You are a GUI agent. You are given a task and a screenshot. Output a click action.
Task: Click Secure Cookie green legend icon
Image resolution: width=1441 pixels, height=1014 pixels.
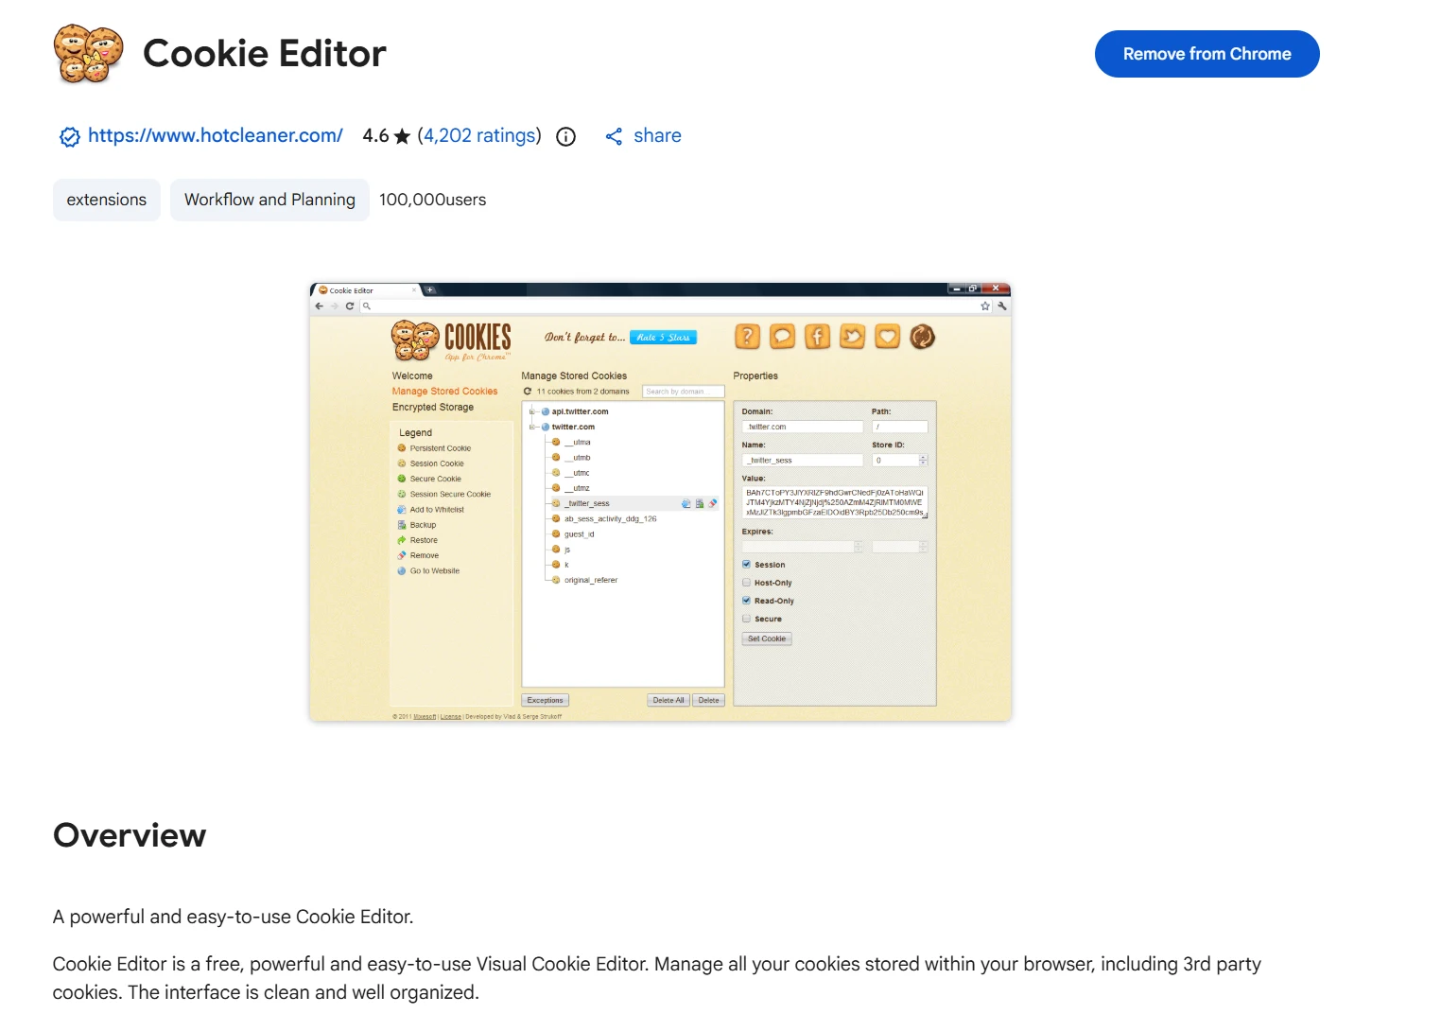tap(402, 479)
